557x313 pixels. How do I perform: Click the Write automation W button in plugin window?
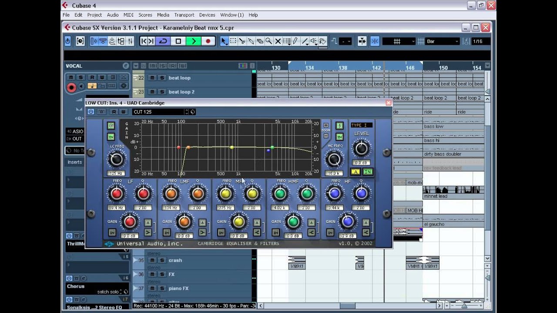click(x=124, y=112)
